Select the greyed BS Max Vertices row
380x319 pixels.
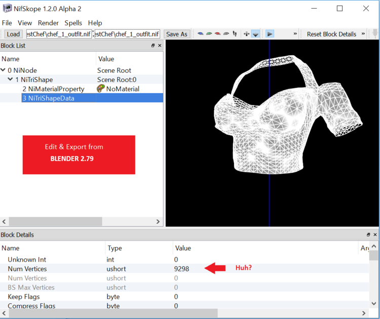point(184,287)
